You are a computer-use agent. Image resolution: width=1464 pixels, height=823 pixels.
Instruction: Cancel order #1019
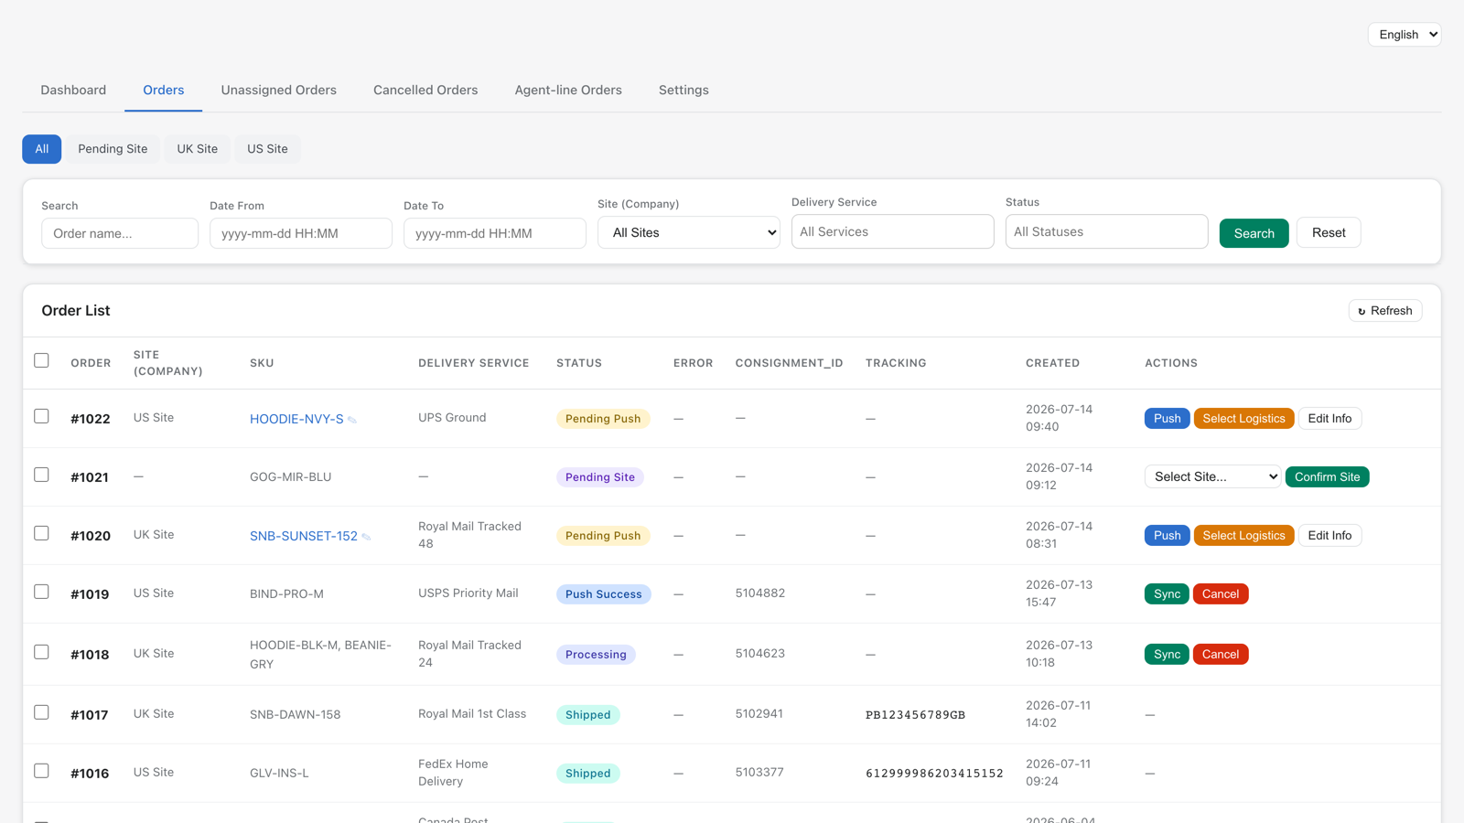click(x=1221, y=593)
